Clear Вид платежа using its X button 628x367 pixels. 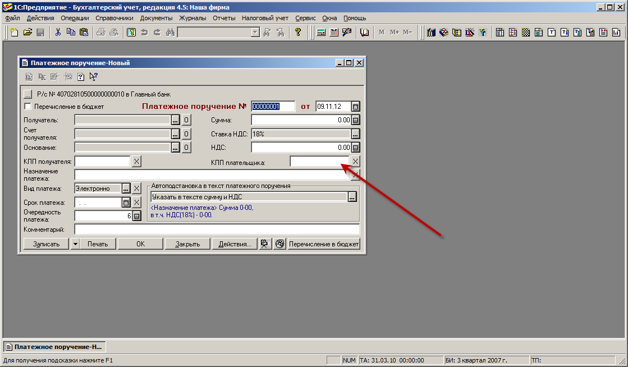point(136,189)
